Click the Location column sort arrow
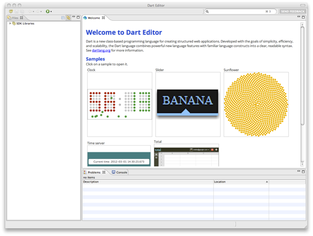 tap(267, 181)
